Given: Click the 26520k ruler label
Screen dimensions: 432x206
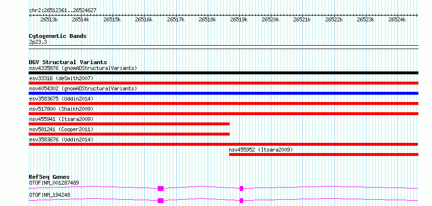Looking at the screenshot, I should pos(270,19).
